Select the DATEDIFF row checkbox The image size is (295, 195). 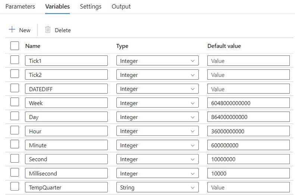coord(15,88)
